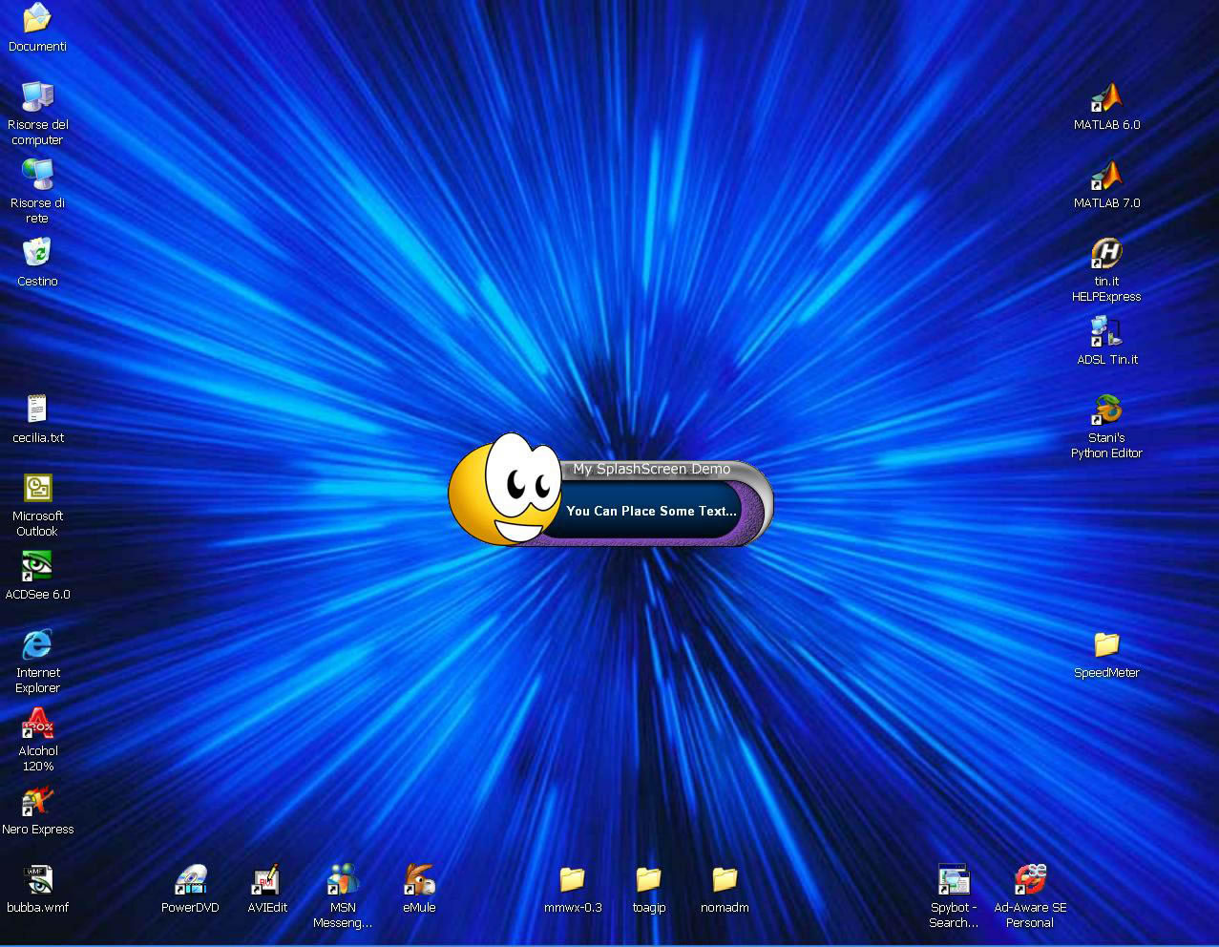Select the Ad-Aware SE Personal icon
The width and height of the screenshot is (1219, 947).
(1030, 880)
